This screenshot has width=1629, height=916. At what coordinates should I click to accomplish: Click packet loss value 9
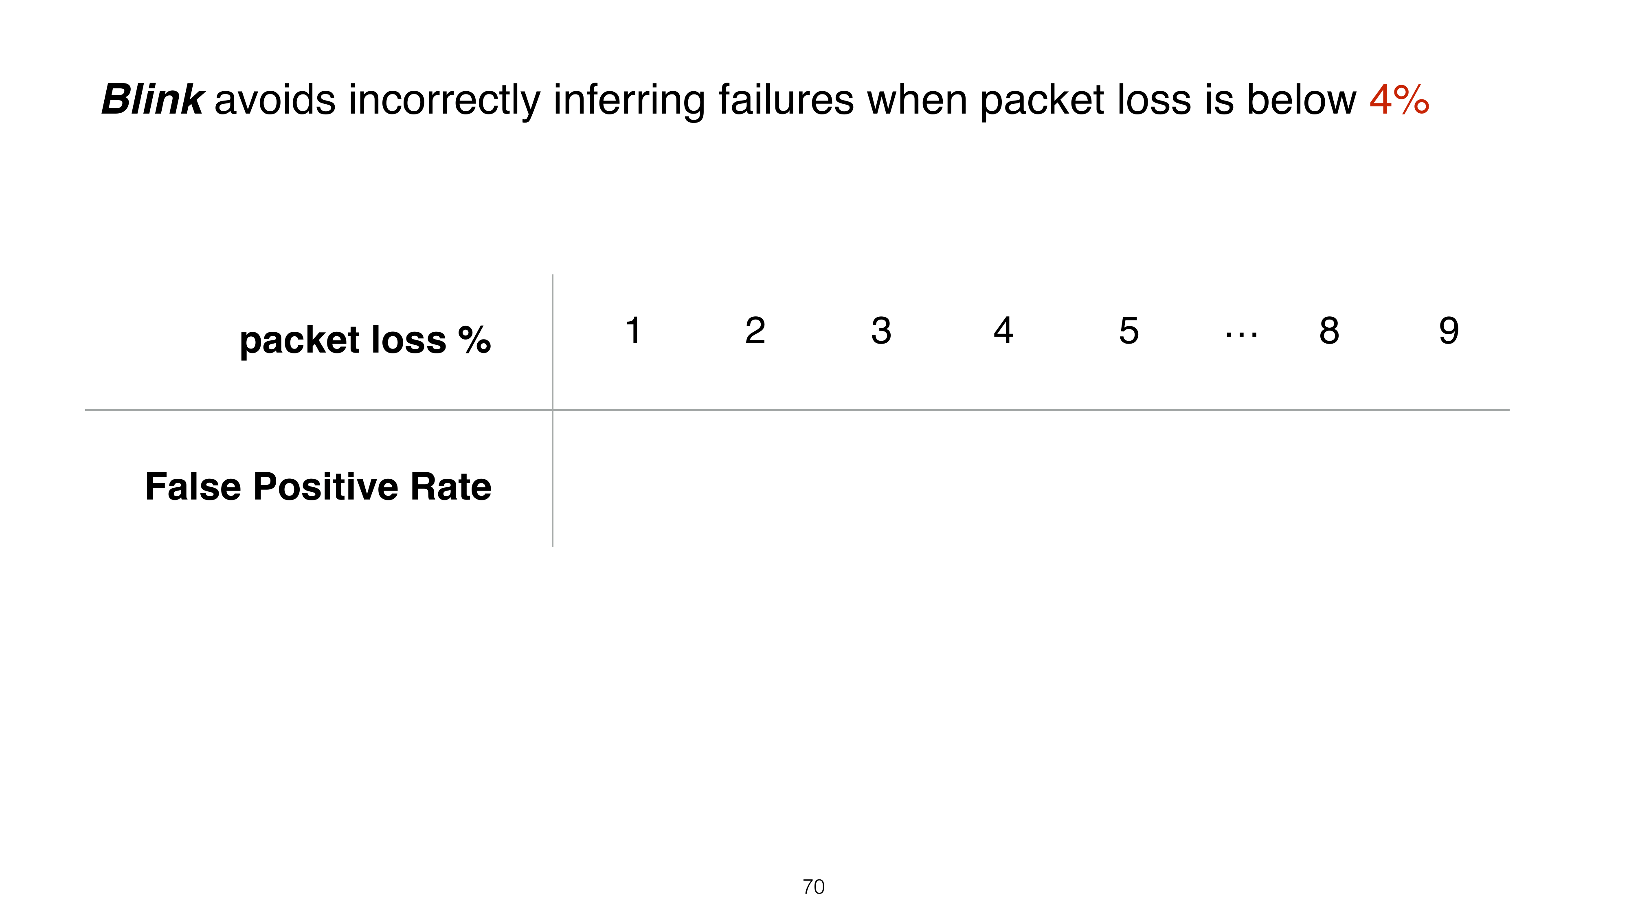(1449, 331)
